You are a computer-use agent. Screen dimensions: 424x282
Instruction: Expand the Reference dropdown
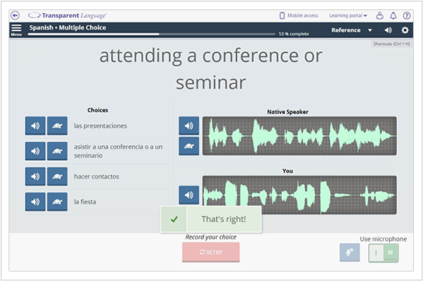(352, 30)
